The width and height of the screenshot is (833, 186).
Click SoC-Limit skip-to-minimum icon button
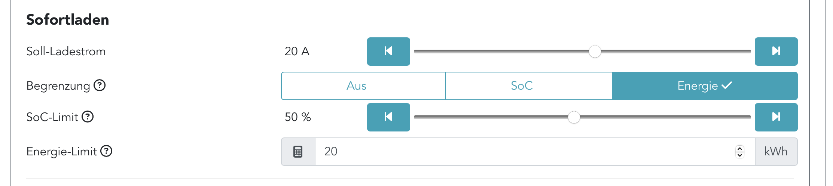tap(388, 117)
